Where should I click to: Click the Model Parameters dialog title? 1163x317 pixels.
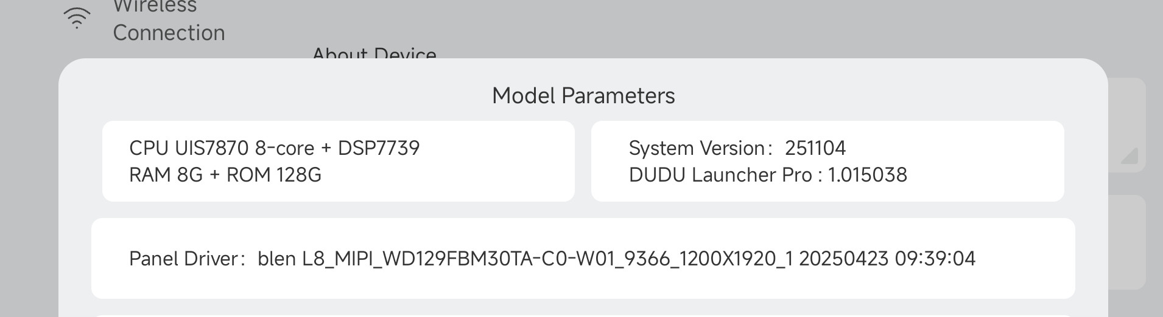tap(583, 96)
